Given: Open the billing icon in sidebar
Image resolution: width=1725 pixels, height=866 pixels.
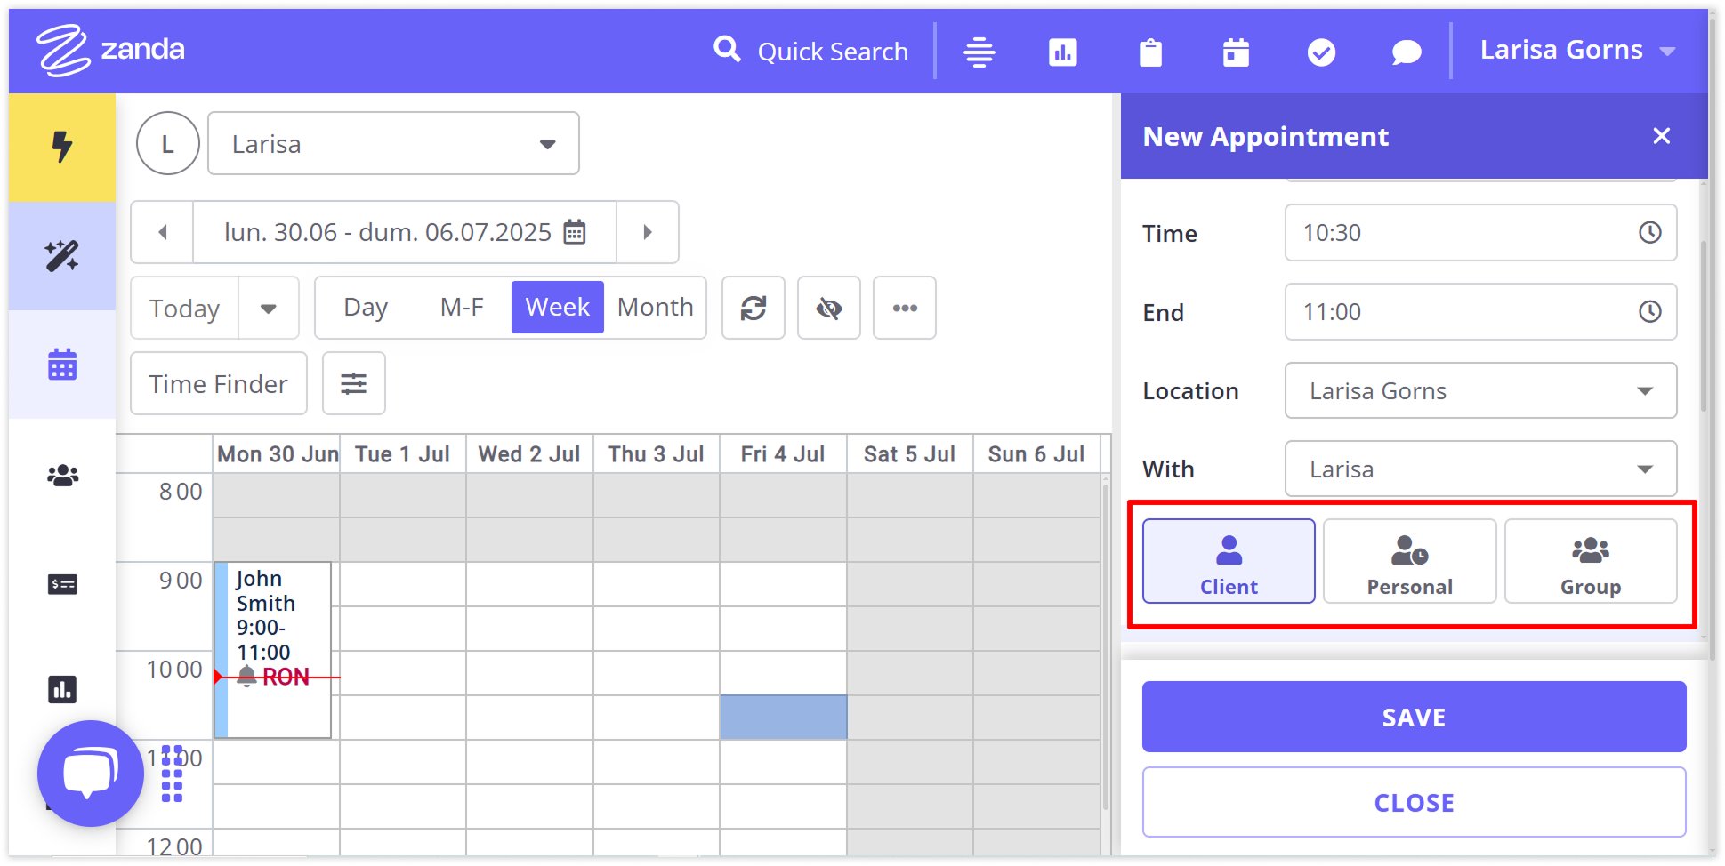Looking at the screenshot, I should (62, 584).
